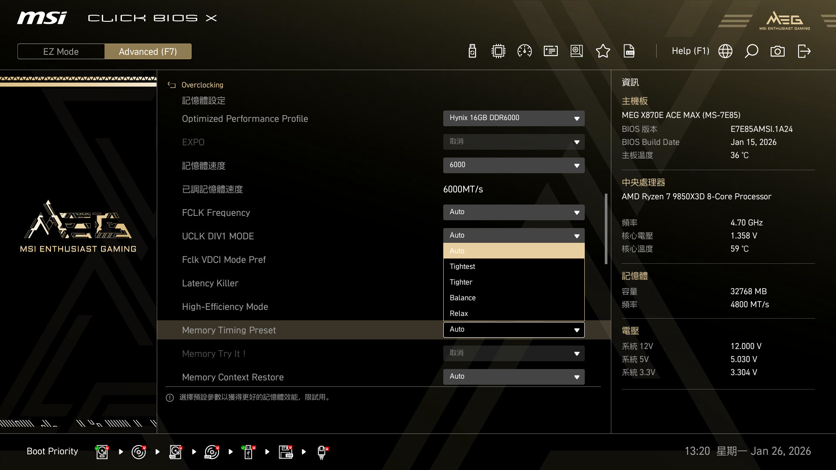Screen dimensions: 836x470
Task: Click Help (F1) button
Action: [690, 51]
